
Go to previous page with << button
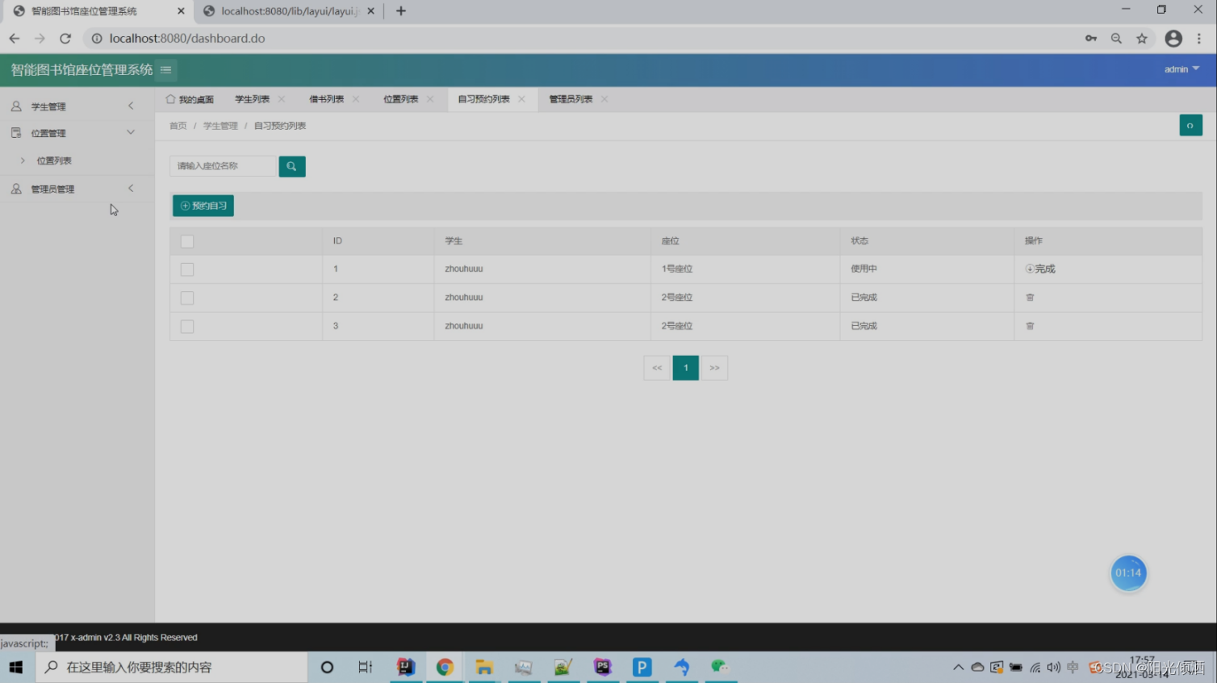pyautogui.click(x=657, y=368)
